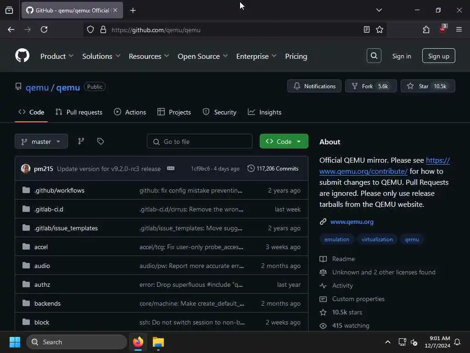Bookmark this page with star icon

click(380, 30)
